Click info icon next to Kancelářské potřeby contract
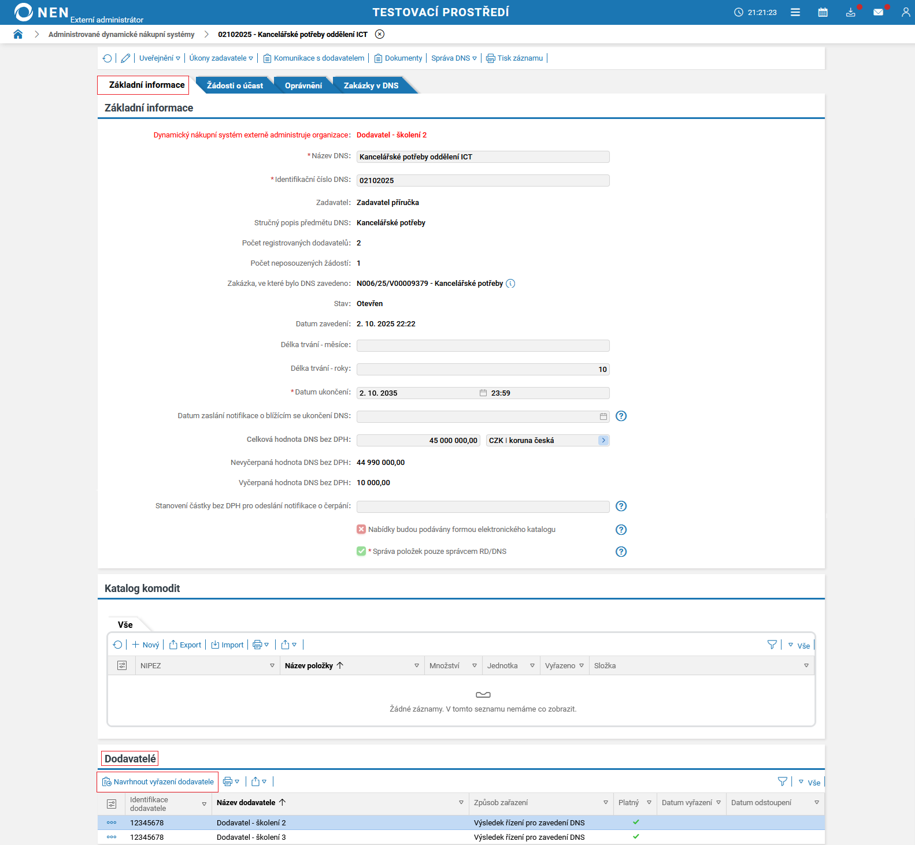Viewport: 915px width, 845px height. pos(510,284)
